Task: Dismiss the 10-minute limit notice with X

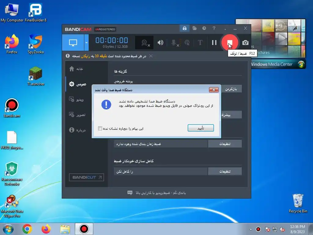Action: pyautogui.click(x=151, y=56)
